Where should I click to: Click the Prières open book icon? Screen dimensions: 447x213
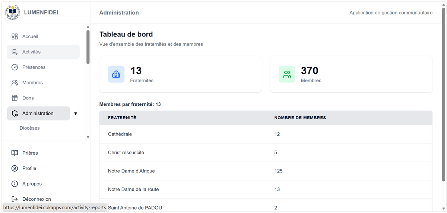point(15,153)
